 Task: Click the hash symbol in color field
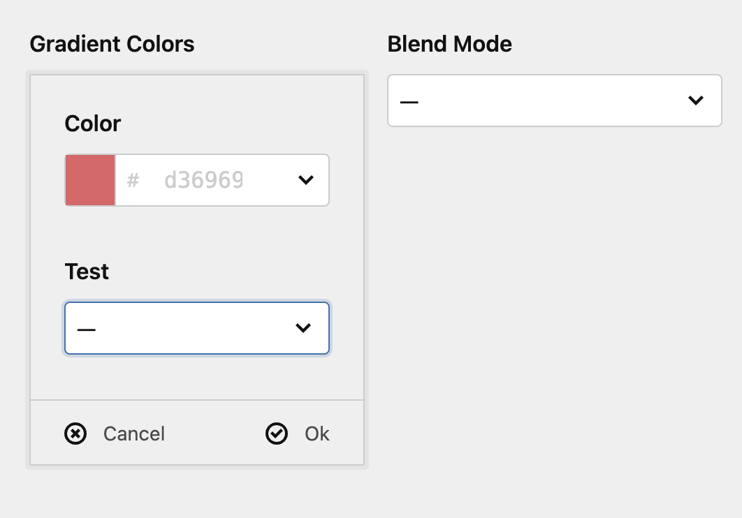[133, 180]
